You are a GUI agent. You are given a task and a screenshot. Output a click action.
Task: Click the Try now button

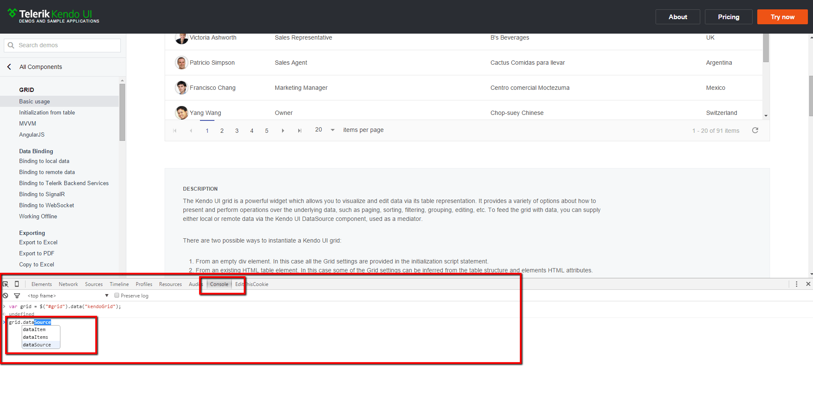[782, 17]
